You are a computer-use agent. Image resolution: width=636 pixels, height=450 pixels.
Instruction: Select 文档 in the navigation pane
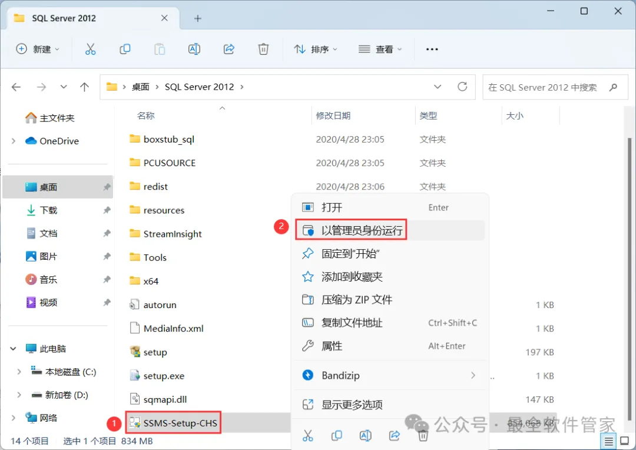[x=58, y=233]
